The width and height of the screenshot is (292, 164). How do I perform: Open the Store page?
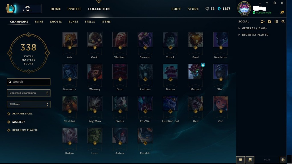click(193, 9)
